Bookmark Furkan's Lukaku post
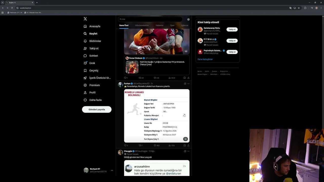 (x=185, y=146)
